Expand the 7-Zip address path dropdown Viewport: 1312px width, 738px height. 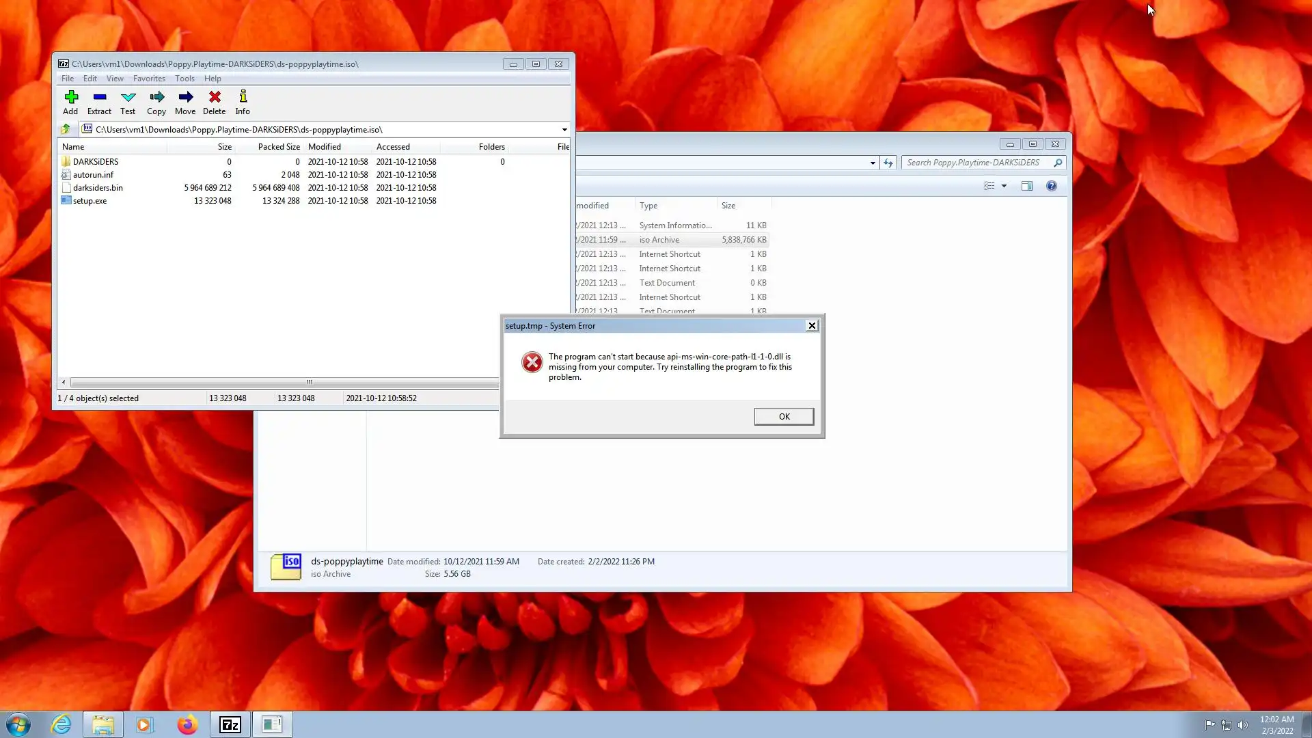click(x=564, y=130)
